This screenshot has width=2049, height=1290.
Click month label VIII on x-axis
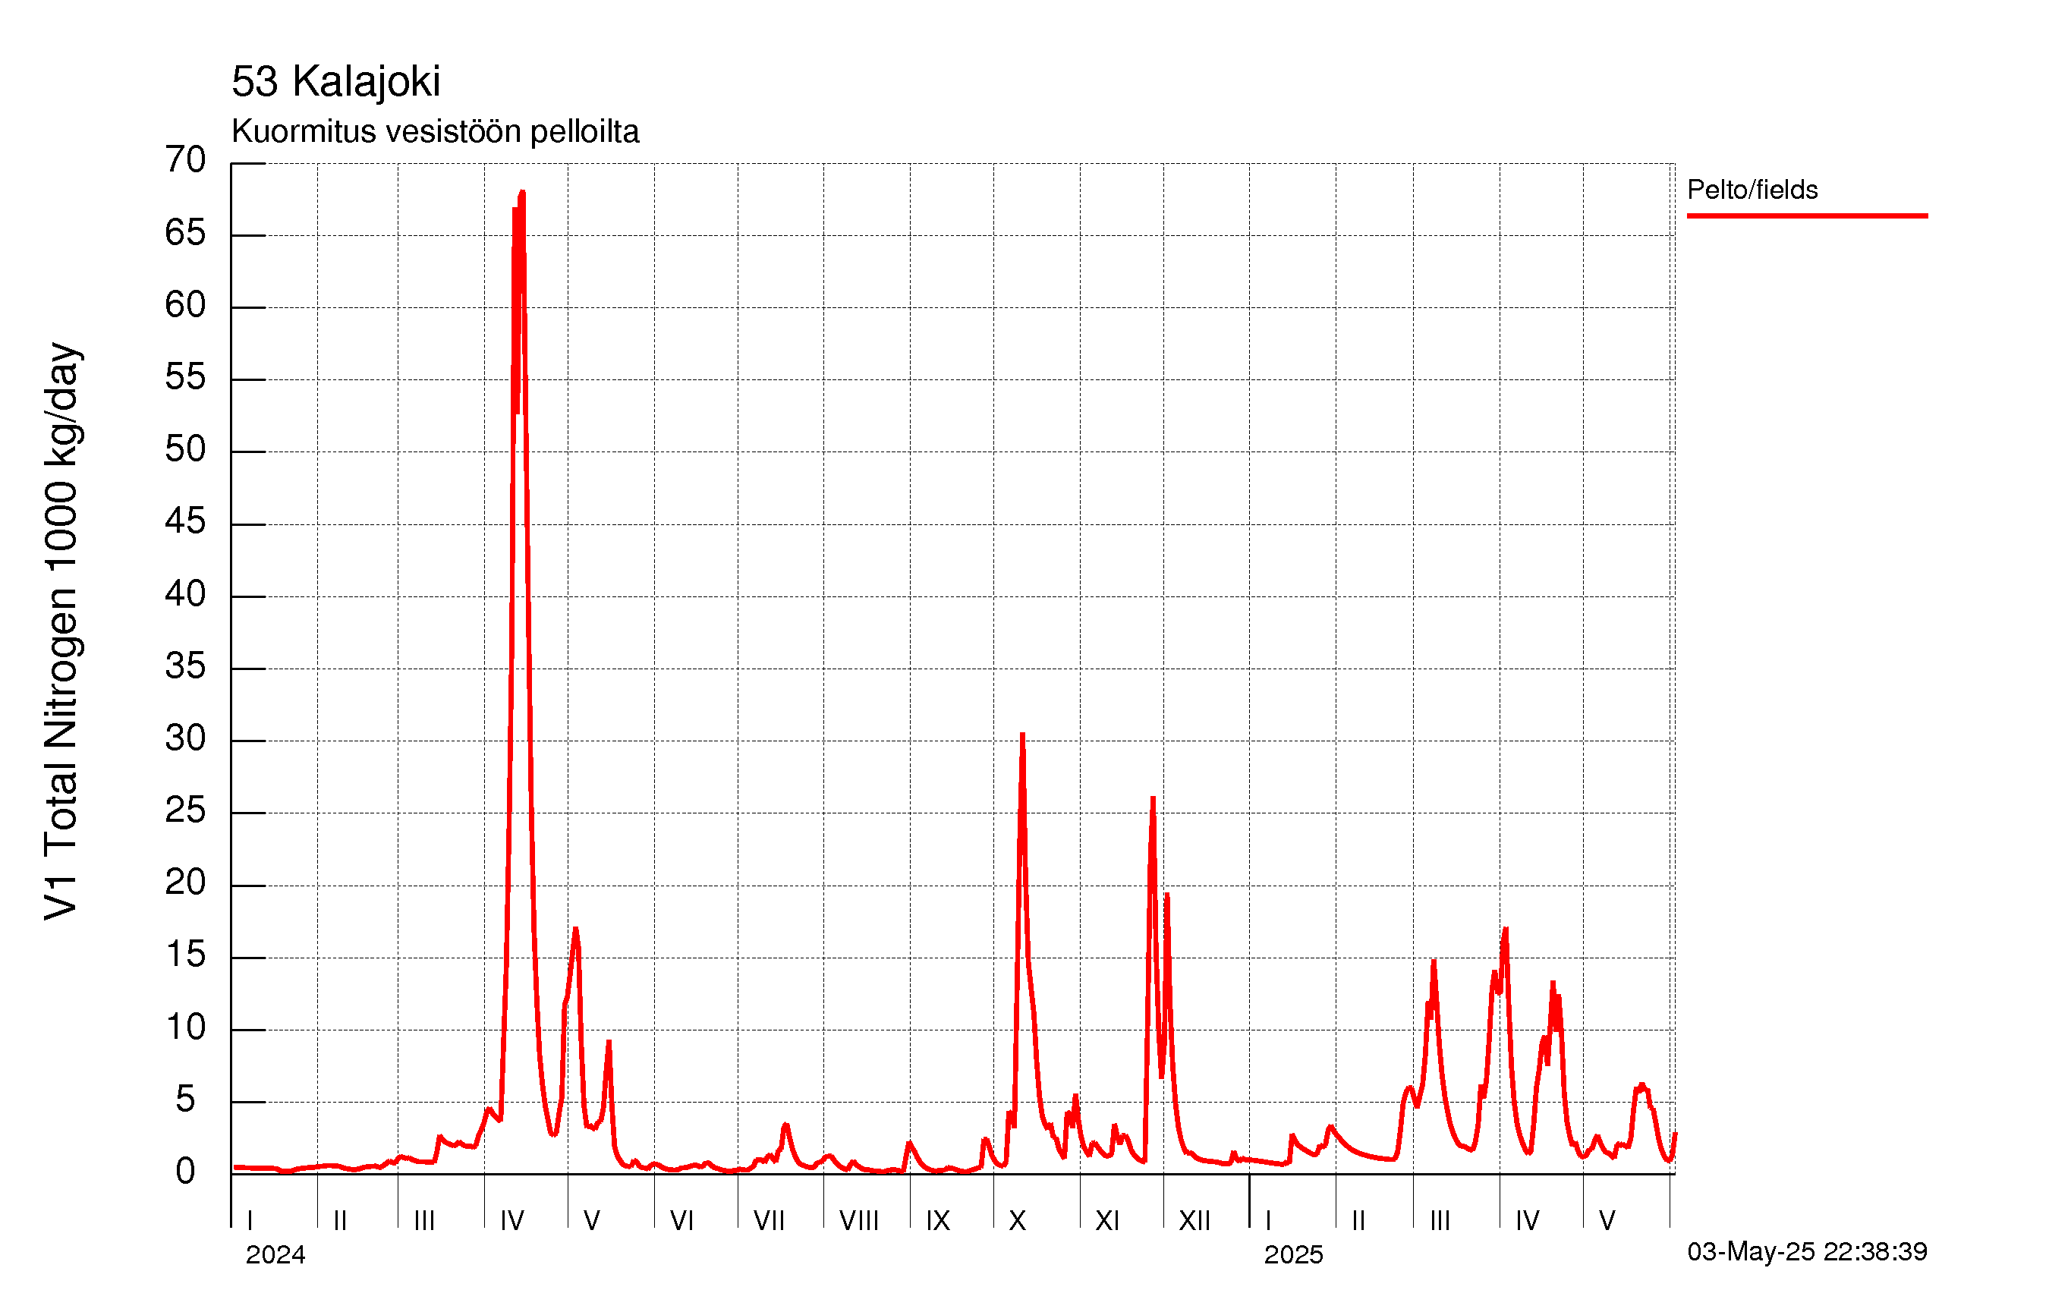tap(858, 1220)
